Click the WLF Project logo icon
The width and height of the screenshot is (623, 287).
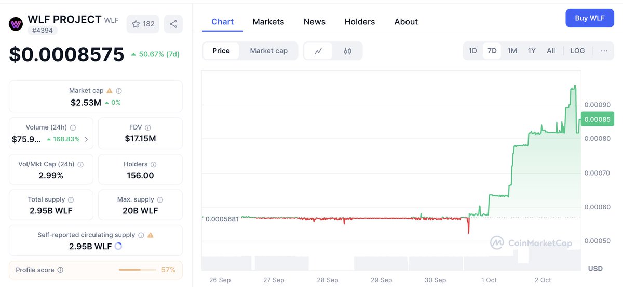[17, 24]
